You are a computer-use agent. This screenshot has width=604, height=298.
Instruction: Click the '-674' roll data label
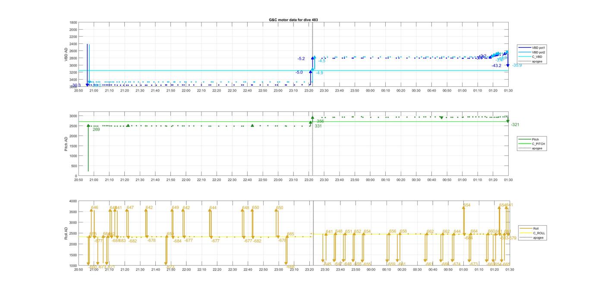point(456,264)
